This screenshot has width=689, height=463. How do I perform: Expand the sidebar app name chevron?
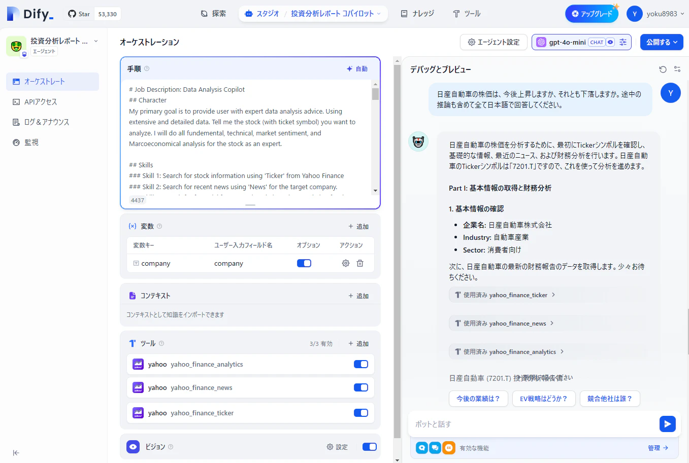point(96,41)
